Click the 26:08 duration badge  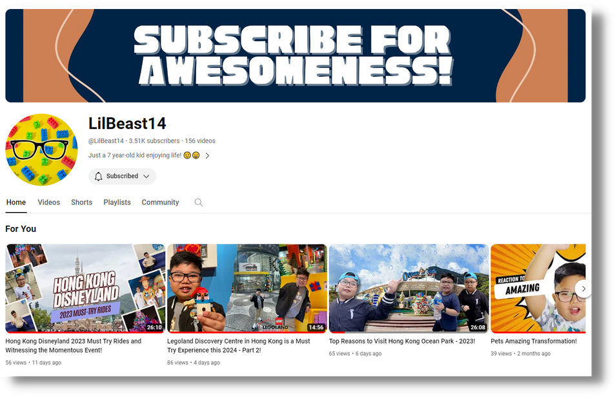(x=478, y=327)
